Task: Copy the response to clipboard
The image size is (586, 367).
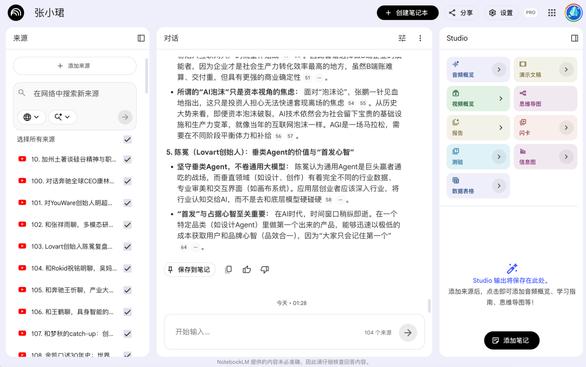Action: 228,269
